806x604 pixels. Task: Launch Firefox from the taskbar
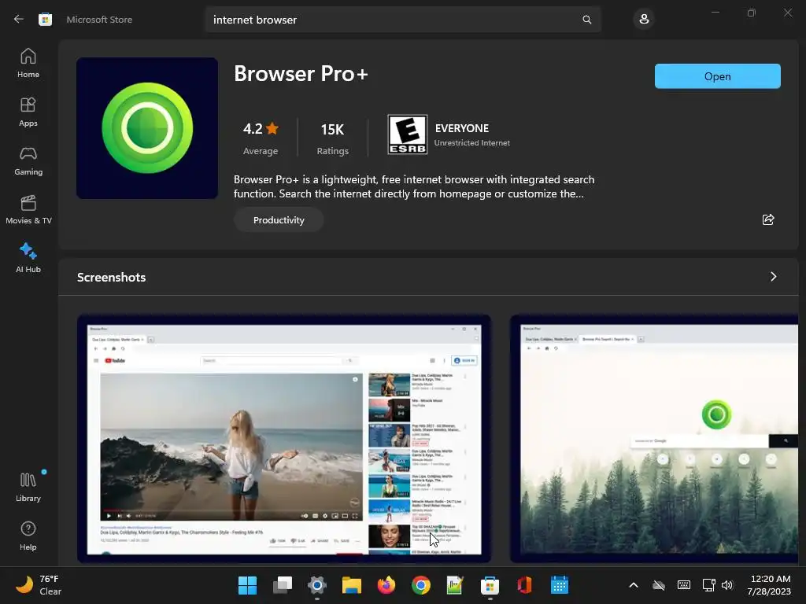386,585
